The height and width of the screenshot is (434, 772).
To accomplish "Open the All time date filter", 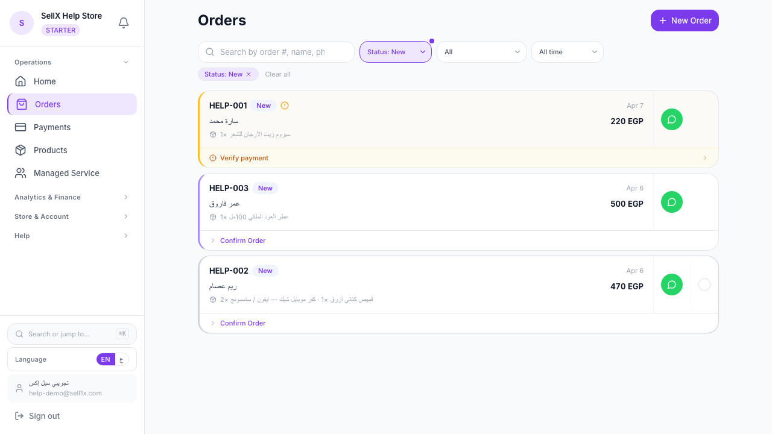I will (567, 52).
